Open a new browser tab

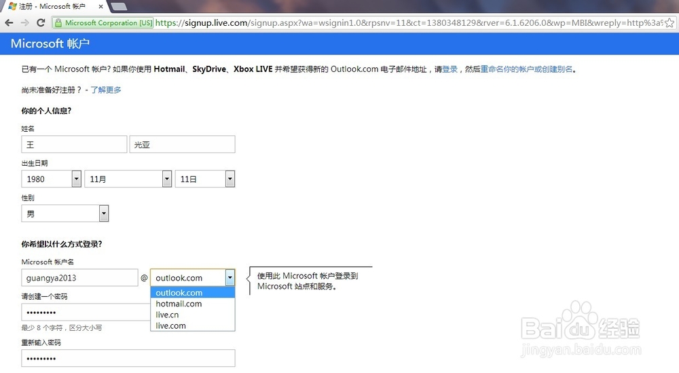click(x=117, y=7)
